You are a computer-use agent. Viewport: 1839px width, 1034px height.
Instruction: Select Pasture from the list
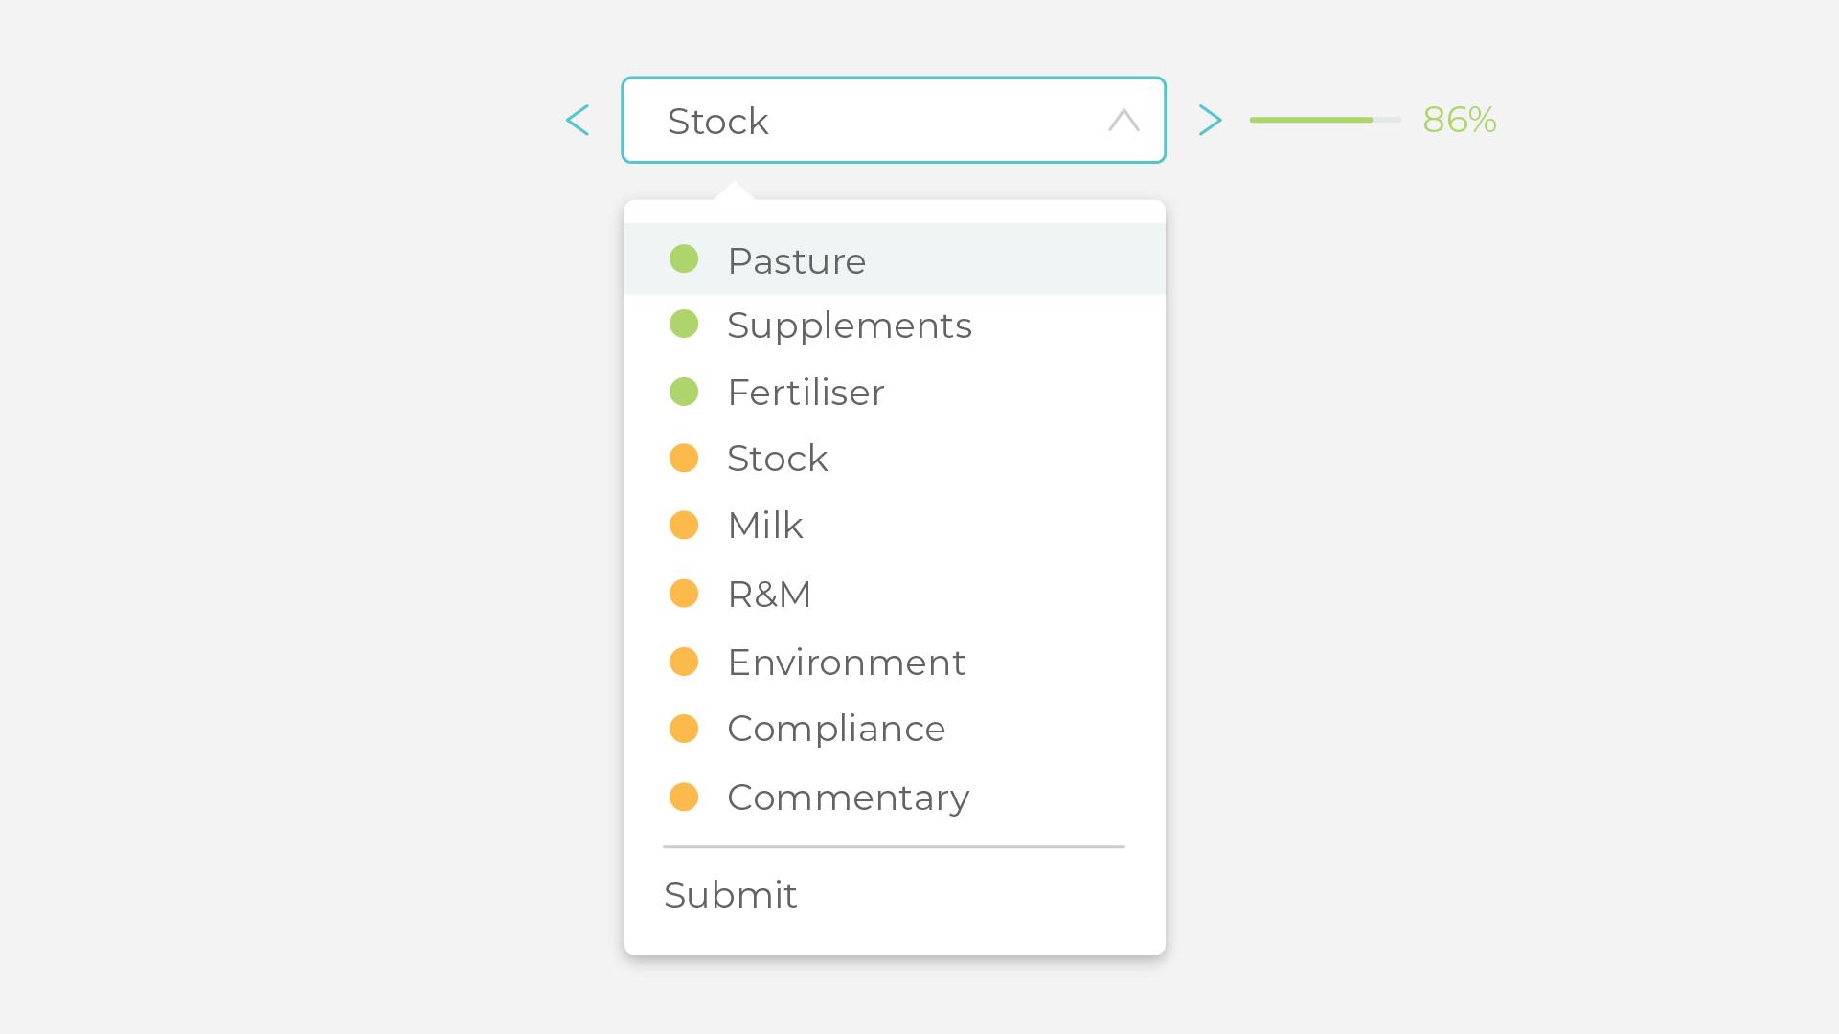coord(796,260)
